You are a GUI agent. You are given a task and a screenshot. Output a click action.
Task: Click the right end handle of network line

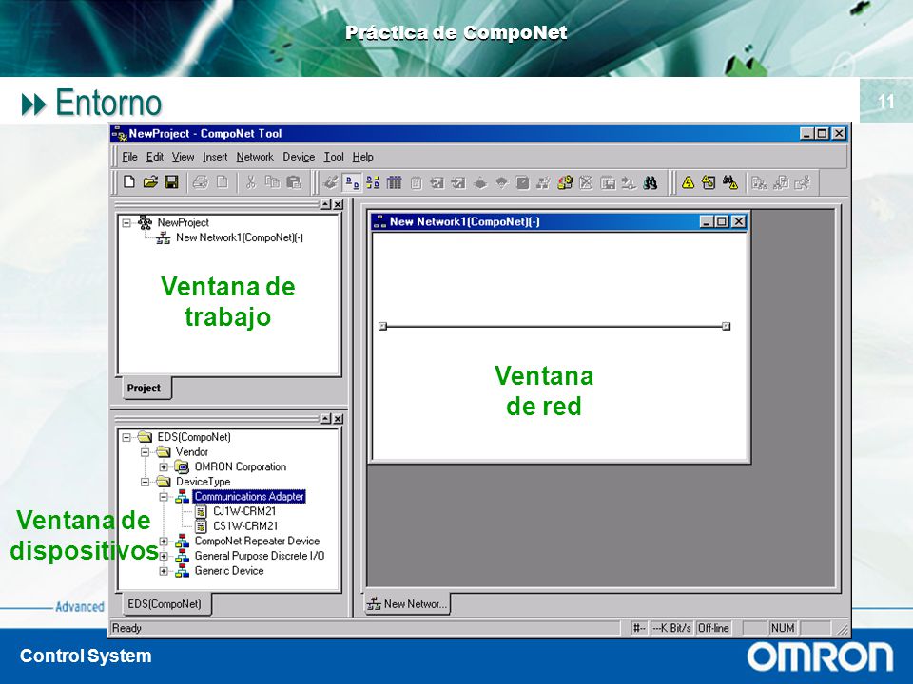click(x=726, y=326)
